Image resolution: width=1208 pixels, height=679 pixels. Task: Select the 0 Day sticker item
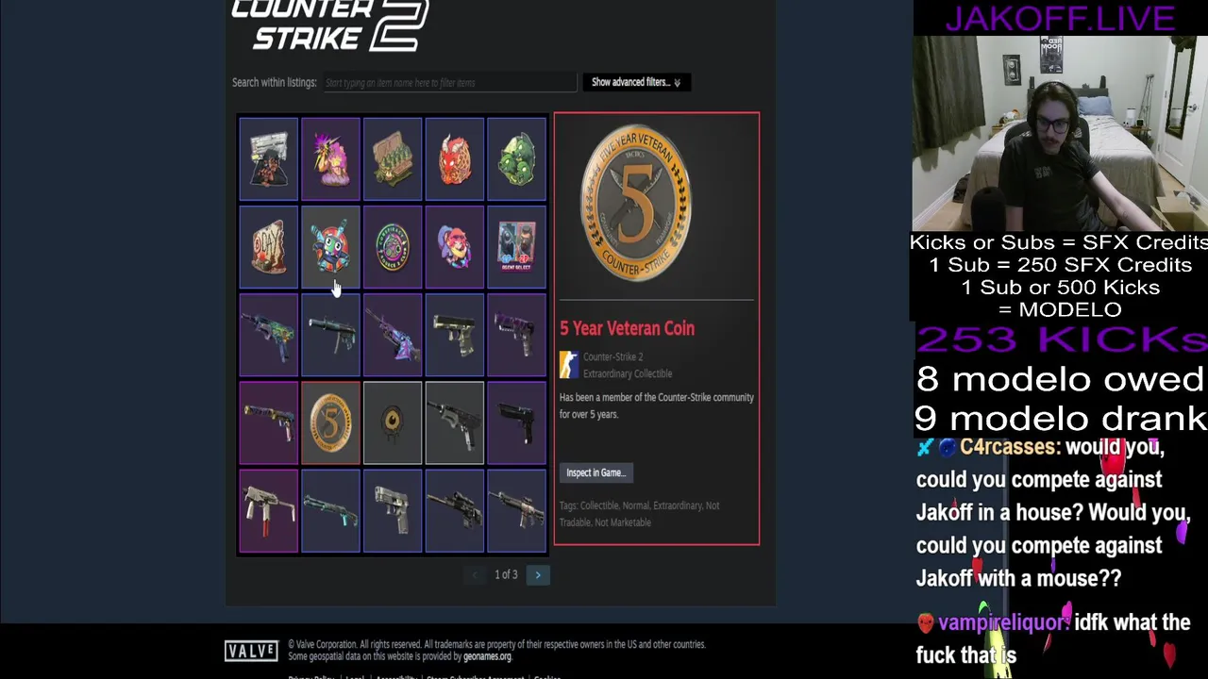(x=268, y=247)
